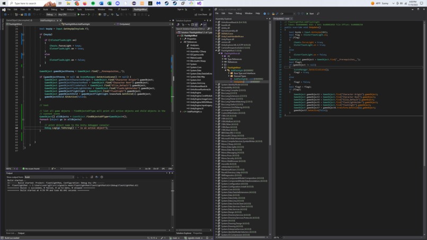Viewport: 427px width, 240px height.
Task: Click the search icon in dnSpy toolbar
Action: coord(318,14)
